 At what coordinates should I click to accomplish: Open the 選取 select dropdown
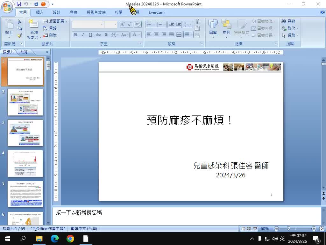(290, 35)
